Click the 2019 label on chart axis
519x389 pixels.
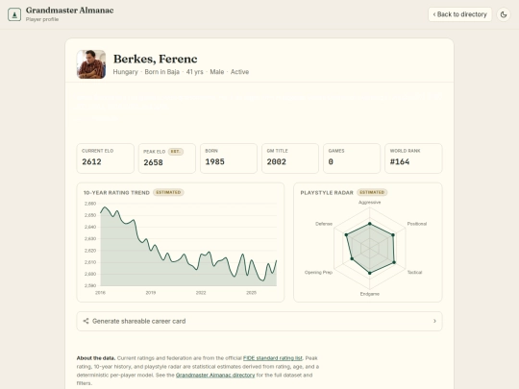pyautogui.click(x=151, y=292)
